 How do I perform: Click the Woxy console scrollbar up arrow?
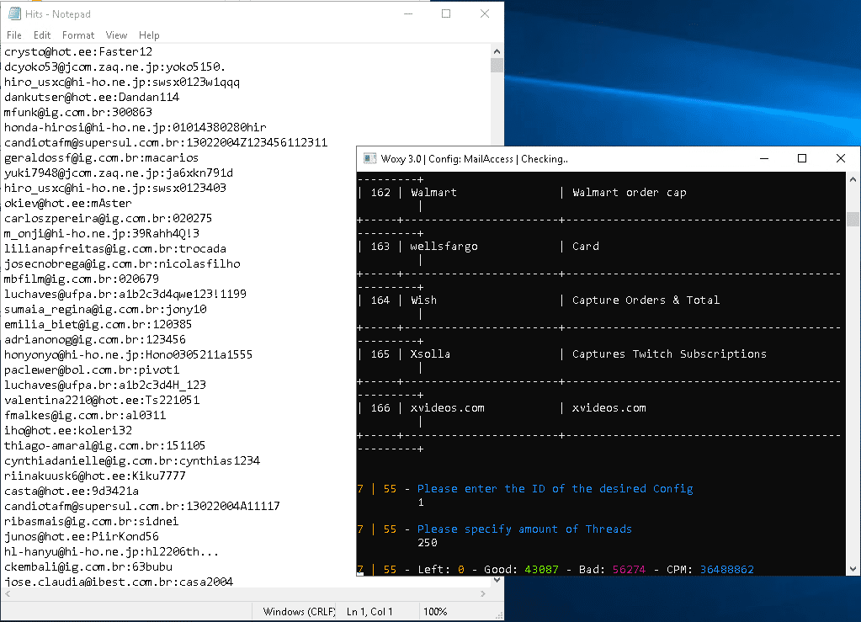(853, 179)
